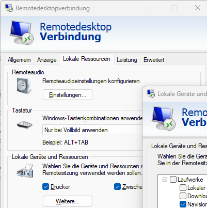Screen dimensions: 207x208
Task: Minimize the Remotedesktopverbindung window
Action: (x=151, y=8)
